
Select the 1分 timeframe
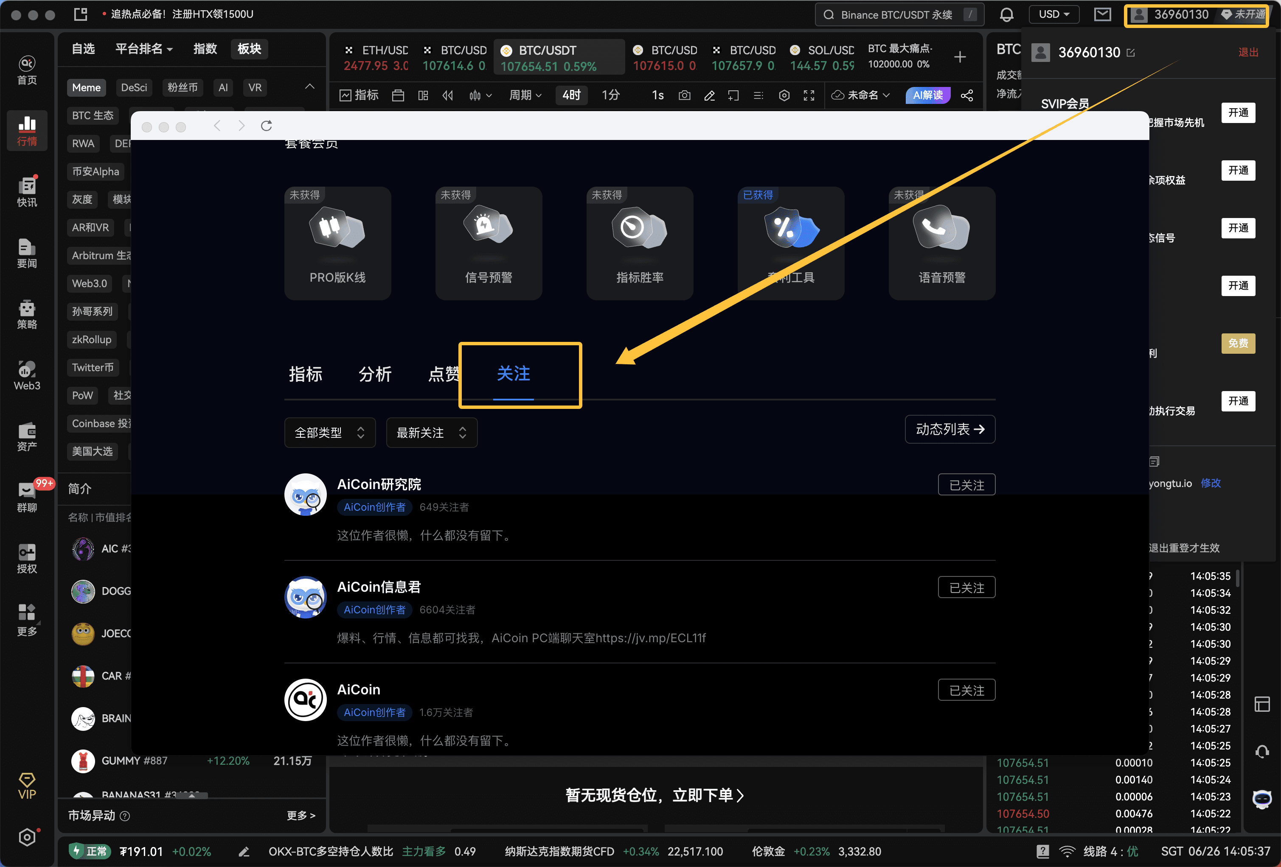click(611, 95)
